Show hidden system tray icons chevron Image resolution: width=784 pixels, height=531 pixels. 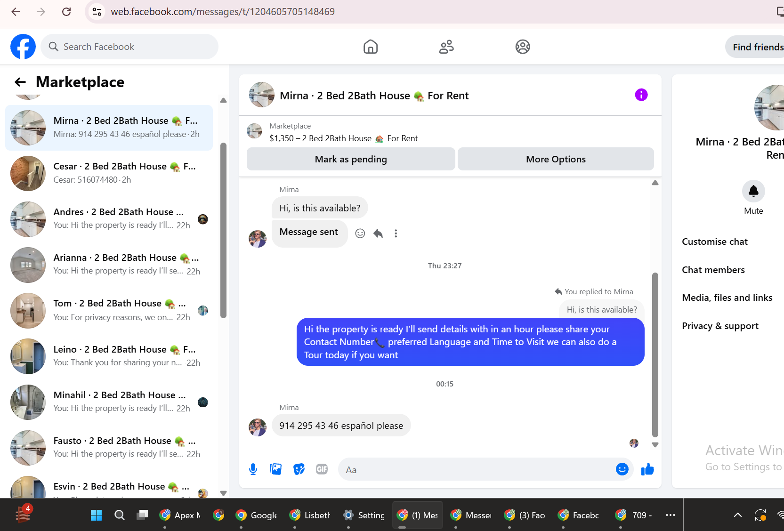point(738,515)
